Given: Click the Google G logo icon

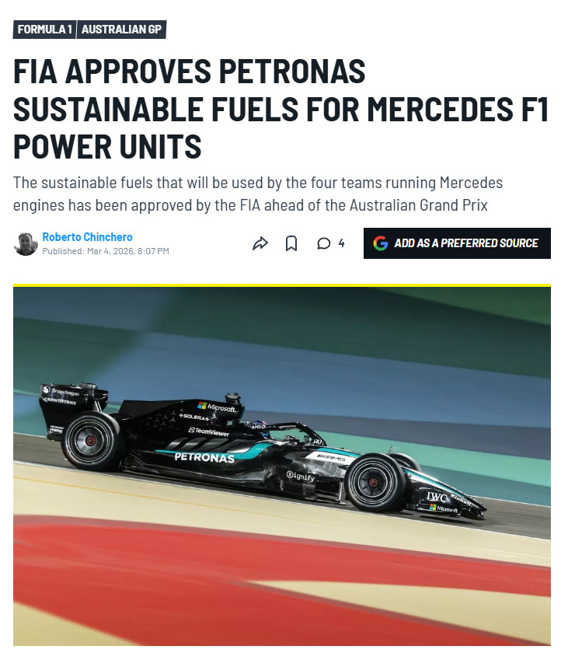Looking at the screenshot, I should [380, 243].
